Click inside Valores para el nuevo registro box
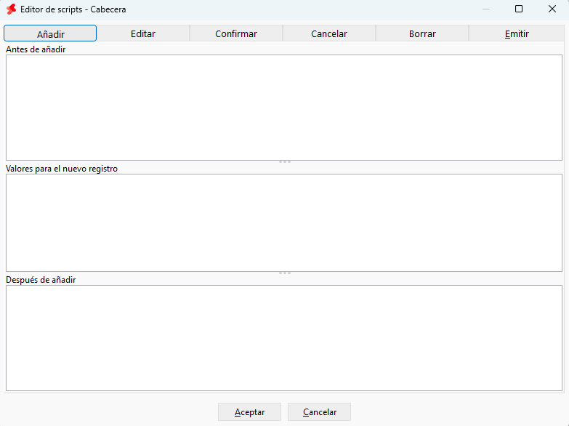The width and height of the screenshot is (569, 426). pyautogui.click(x=284, y=222)
